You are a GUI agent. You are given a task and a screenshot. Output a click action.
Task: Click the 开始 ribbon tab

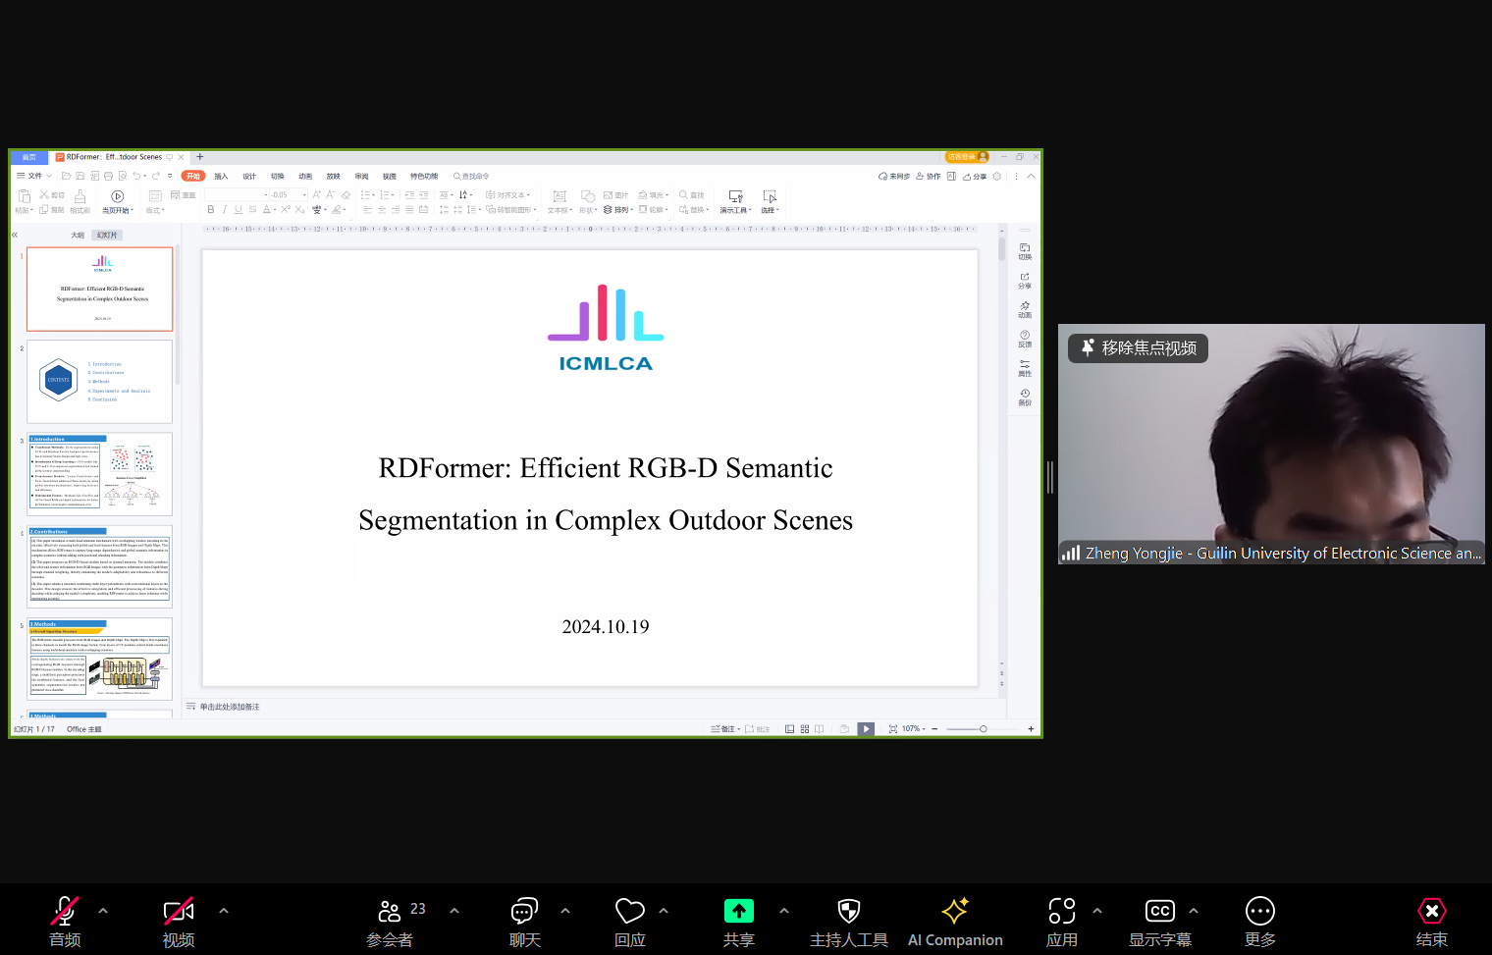[x=193, y=177]
